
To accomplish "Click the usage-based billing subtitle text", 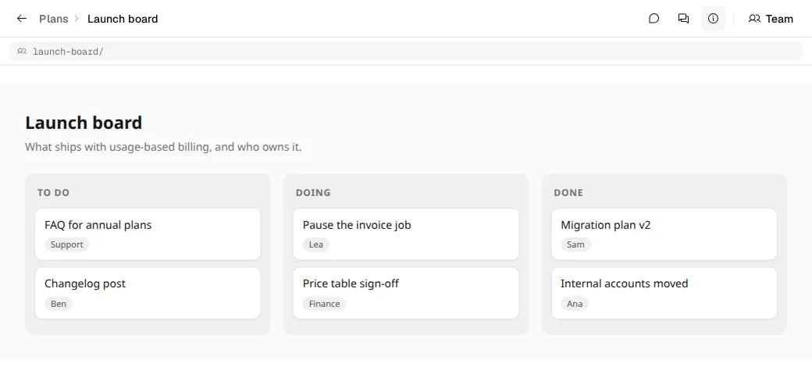I will pyautogui.click(x=163, y=147).
